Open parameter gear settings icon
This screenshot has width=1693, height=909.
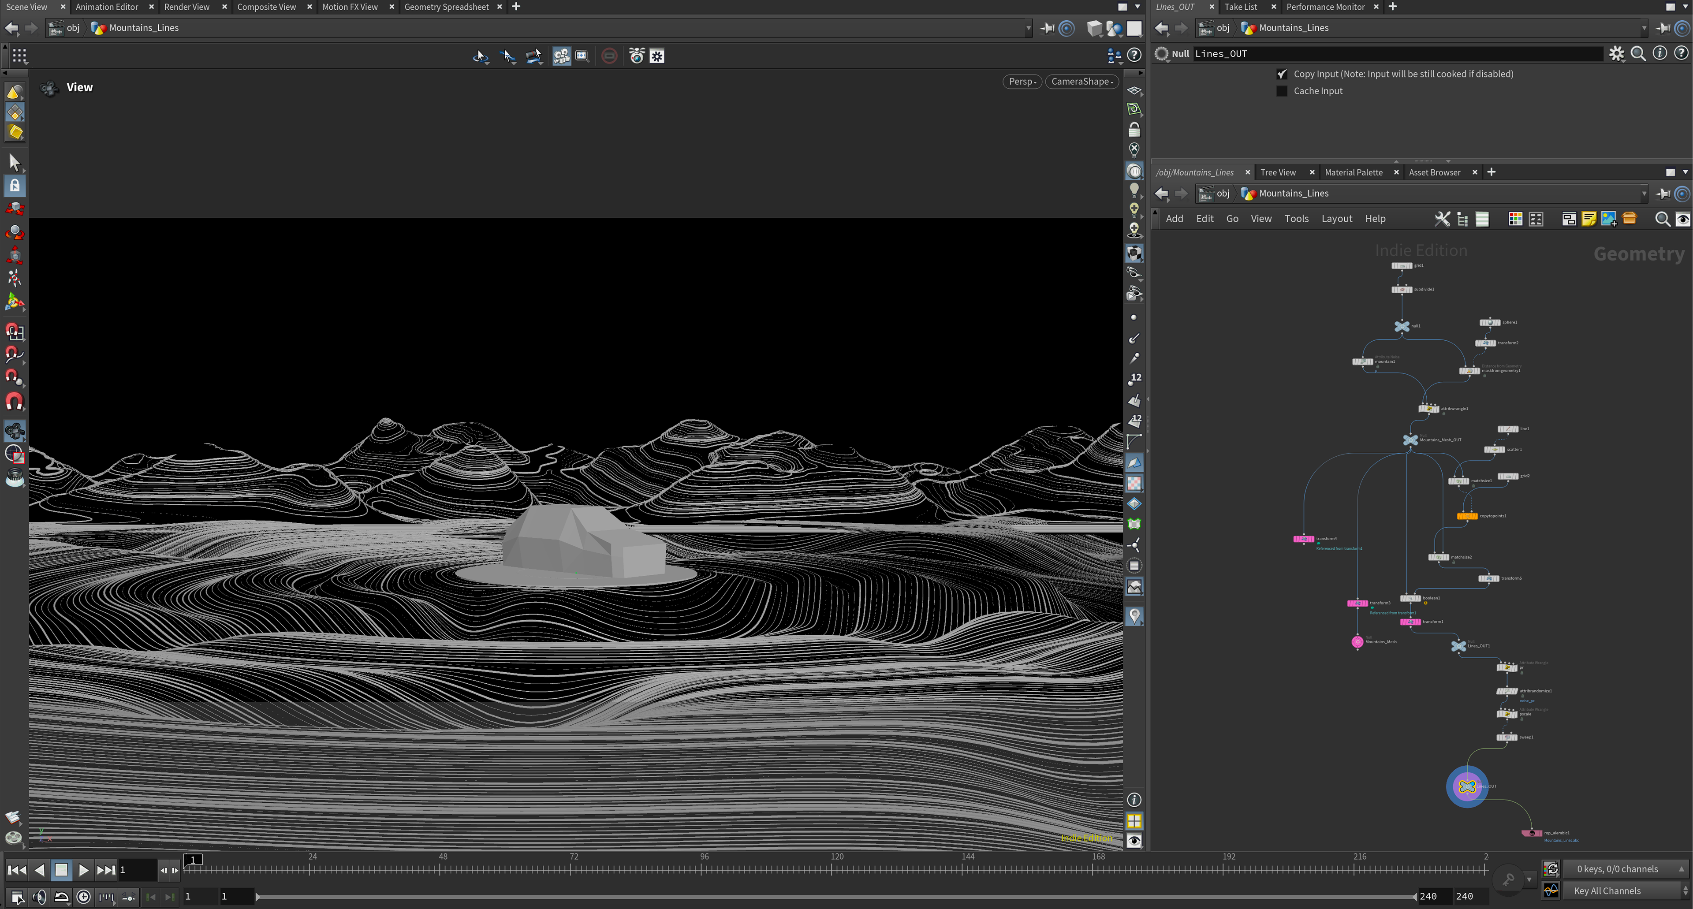point(1616,54)
